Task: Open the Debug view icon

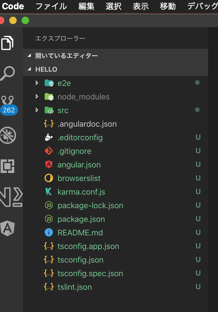Action: [7, 135]
